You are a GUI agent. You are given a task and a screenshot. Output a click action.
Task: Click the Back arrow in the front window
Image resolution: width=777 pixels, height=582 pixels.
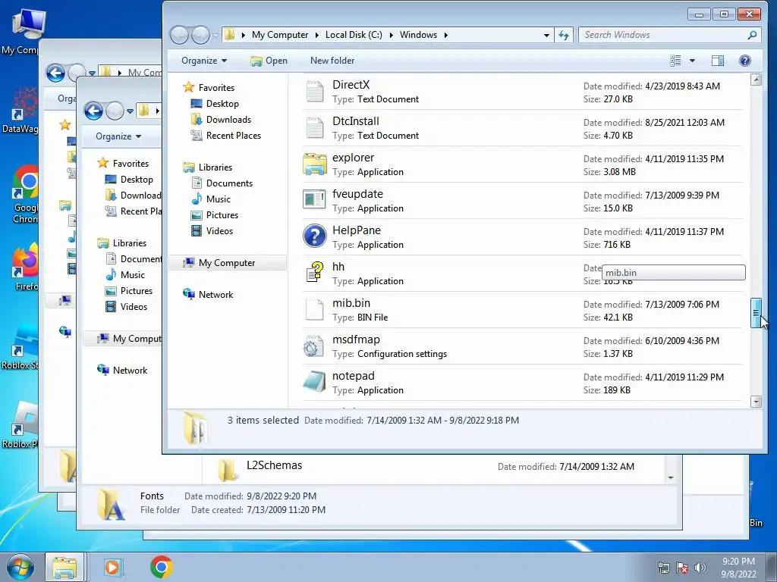pyautogui.click(x=179, y=35)
